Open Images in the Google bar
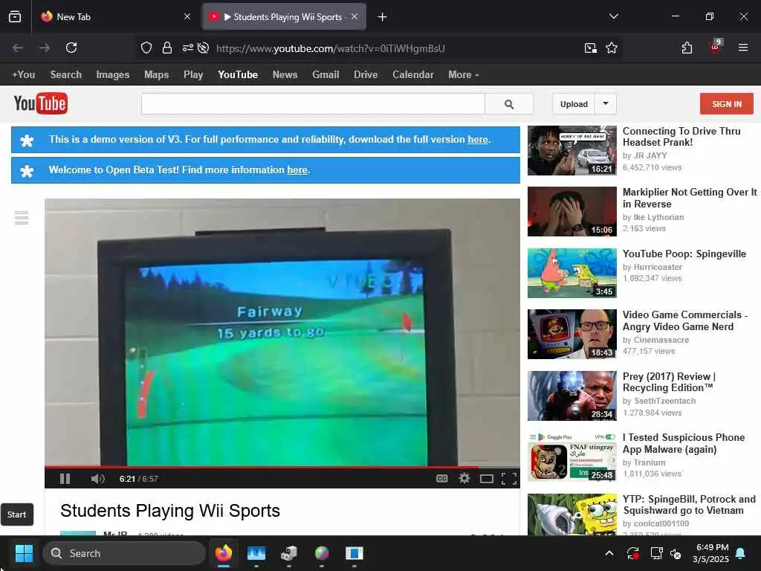This screenshot has width=761, height=571. (x=113, y=75)
